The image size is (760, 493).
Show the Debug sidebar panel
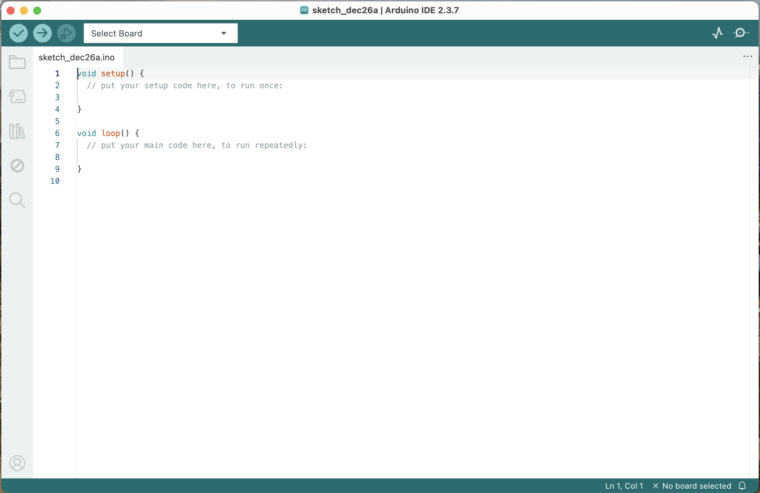[17, 166]
